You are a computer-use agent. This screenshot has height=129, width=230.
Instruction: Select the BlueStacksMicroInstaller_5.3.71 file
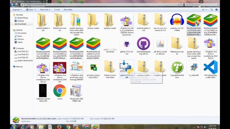click(93, 48)
